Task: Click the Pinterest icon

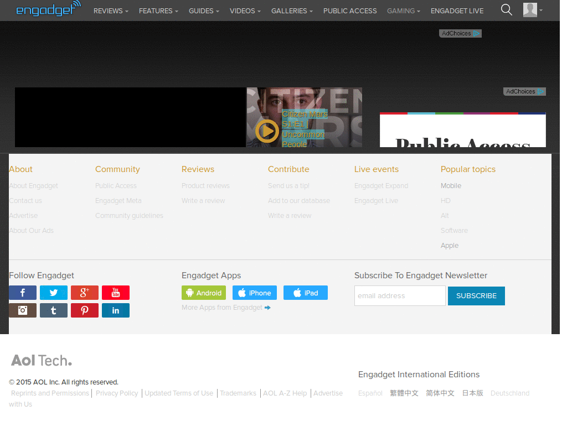Action: 84,310
